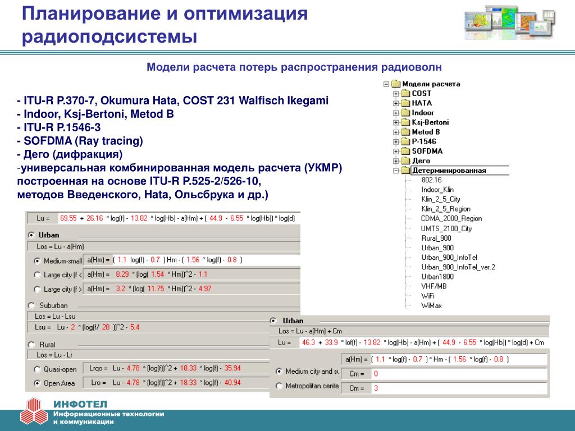575x431 pixels.
Task: Click the Ksj-Bertoni folder icon
Action: (x=405, y=122)
